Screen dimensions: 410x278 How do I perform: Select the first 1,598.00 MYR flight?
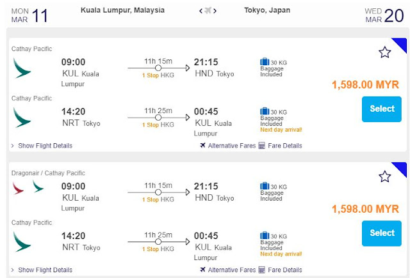382,109
